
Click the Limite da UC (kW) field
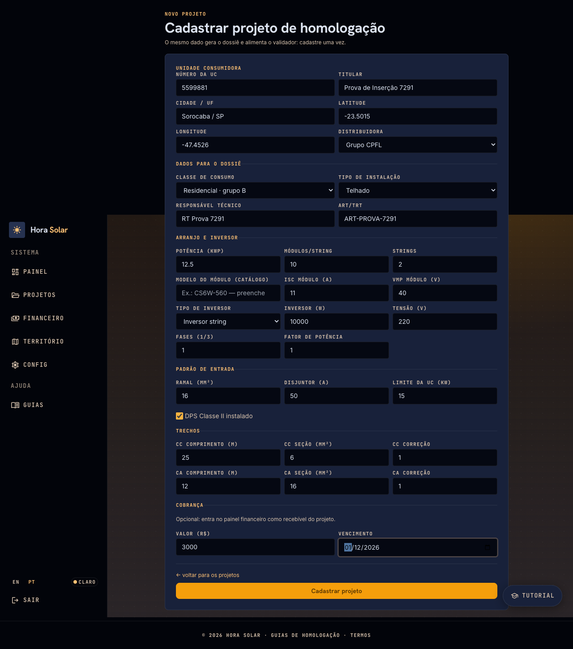pos(445,396)
